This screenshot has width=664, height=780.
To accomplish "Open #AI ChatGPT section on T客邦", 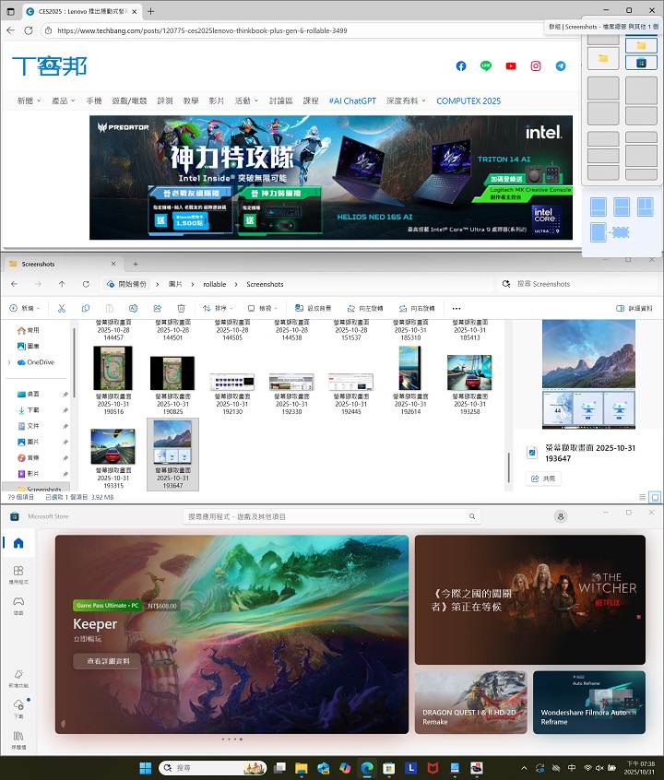I will tap(352, 101).
